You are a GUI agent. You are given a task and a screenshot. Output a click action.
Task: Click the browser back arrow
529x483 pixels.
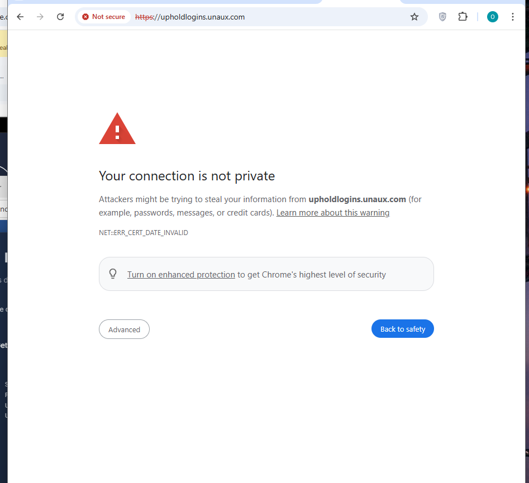(20, 17)
